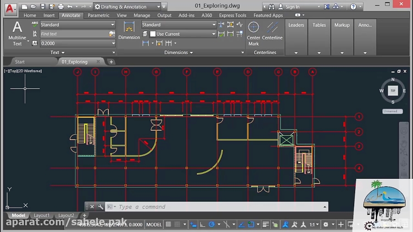Click the Plot printer icon
This screenshot has width=413, height=232.
pyautogui.click(x=61, y=7)
